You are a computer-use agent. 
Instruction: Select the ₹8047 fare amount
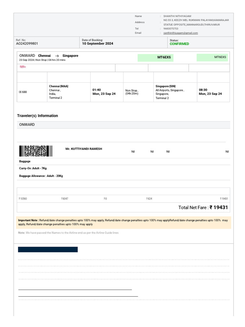tap(65, 199)
